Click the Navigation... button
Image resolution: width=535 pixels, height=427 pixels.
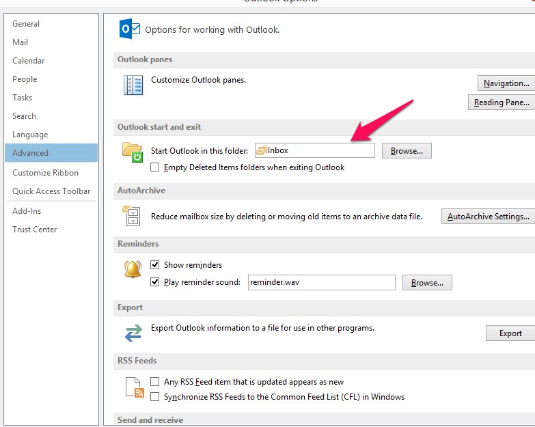506,83
